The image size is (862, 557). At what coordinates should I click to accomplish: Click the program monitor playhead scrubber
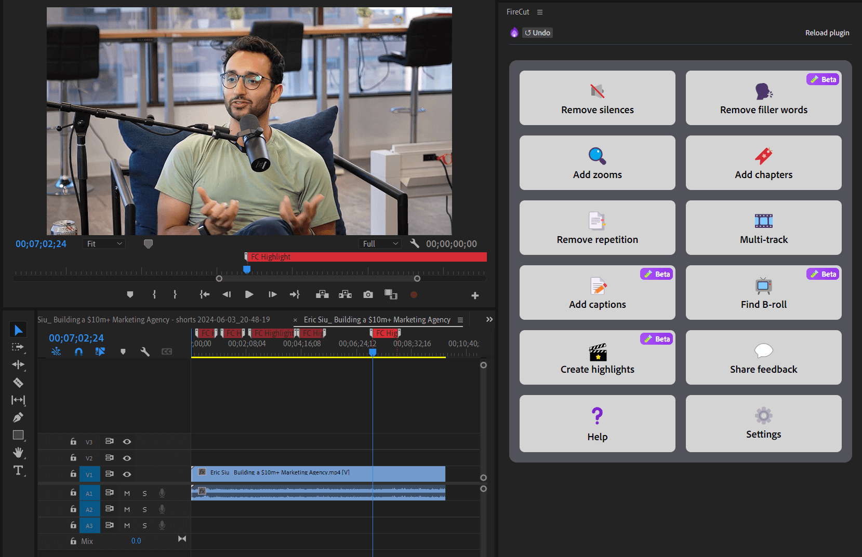(247, 269)
